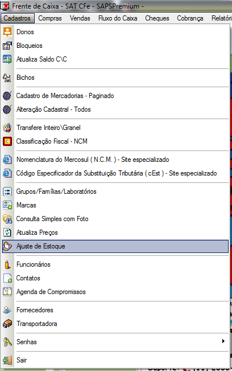The width and height of the screenshot is (232, 371).
Task: Click the Transportadora truck icon
Action: pos(7,324)
